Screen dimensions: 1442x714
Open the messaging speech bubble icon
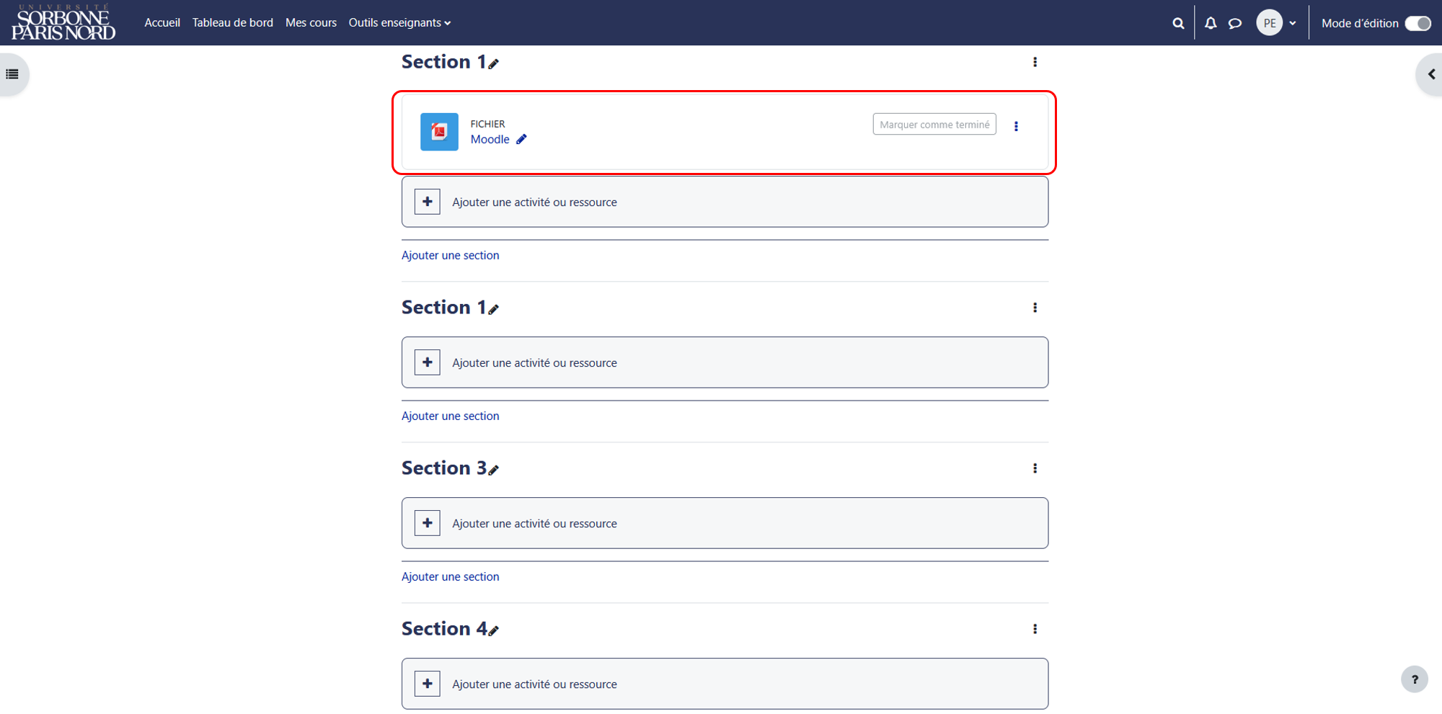click(x=1235, y=23)
